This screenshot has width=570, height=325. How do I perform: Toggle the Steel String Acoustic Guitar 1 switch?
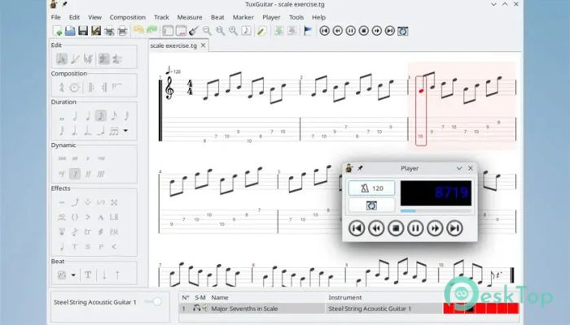(x=153, y=301)
